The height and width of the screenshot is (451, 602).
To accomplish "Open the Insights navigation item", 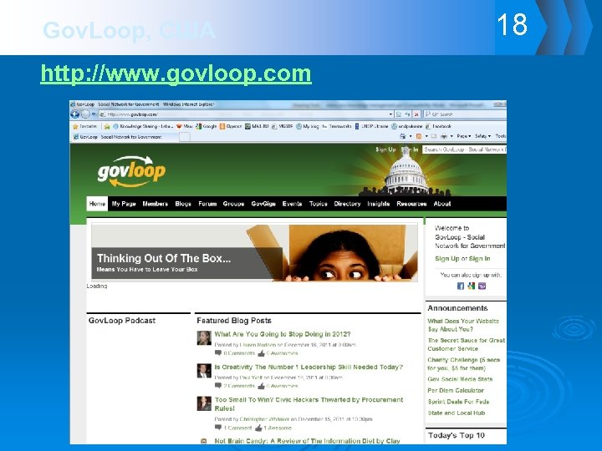I will [379, 204].
